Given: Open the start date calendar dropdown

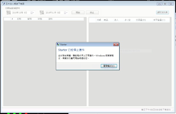Looking at the screenshot, I should point(32,13).
